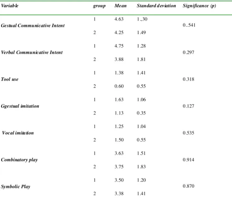Click the mean value 3.63
The height and width of the screenshot is (223, 232).
pos(119,153)
